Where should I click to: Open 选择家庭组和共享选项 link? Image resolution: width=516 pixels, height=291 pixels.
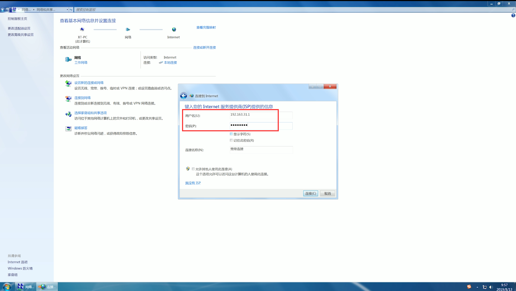pos(90,113)
